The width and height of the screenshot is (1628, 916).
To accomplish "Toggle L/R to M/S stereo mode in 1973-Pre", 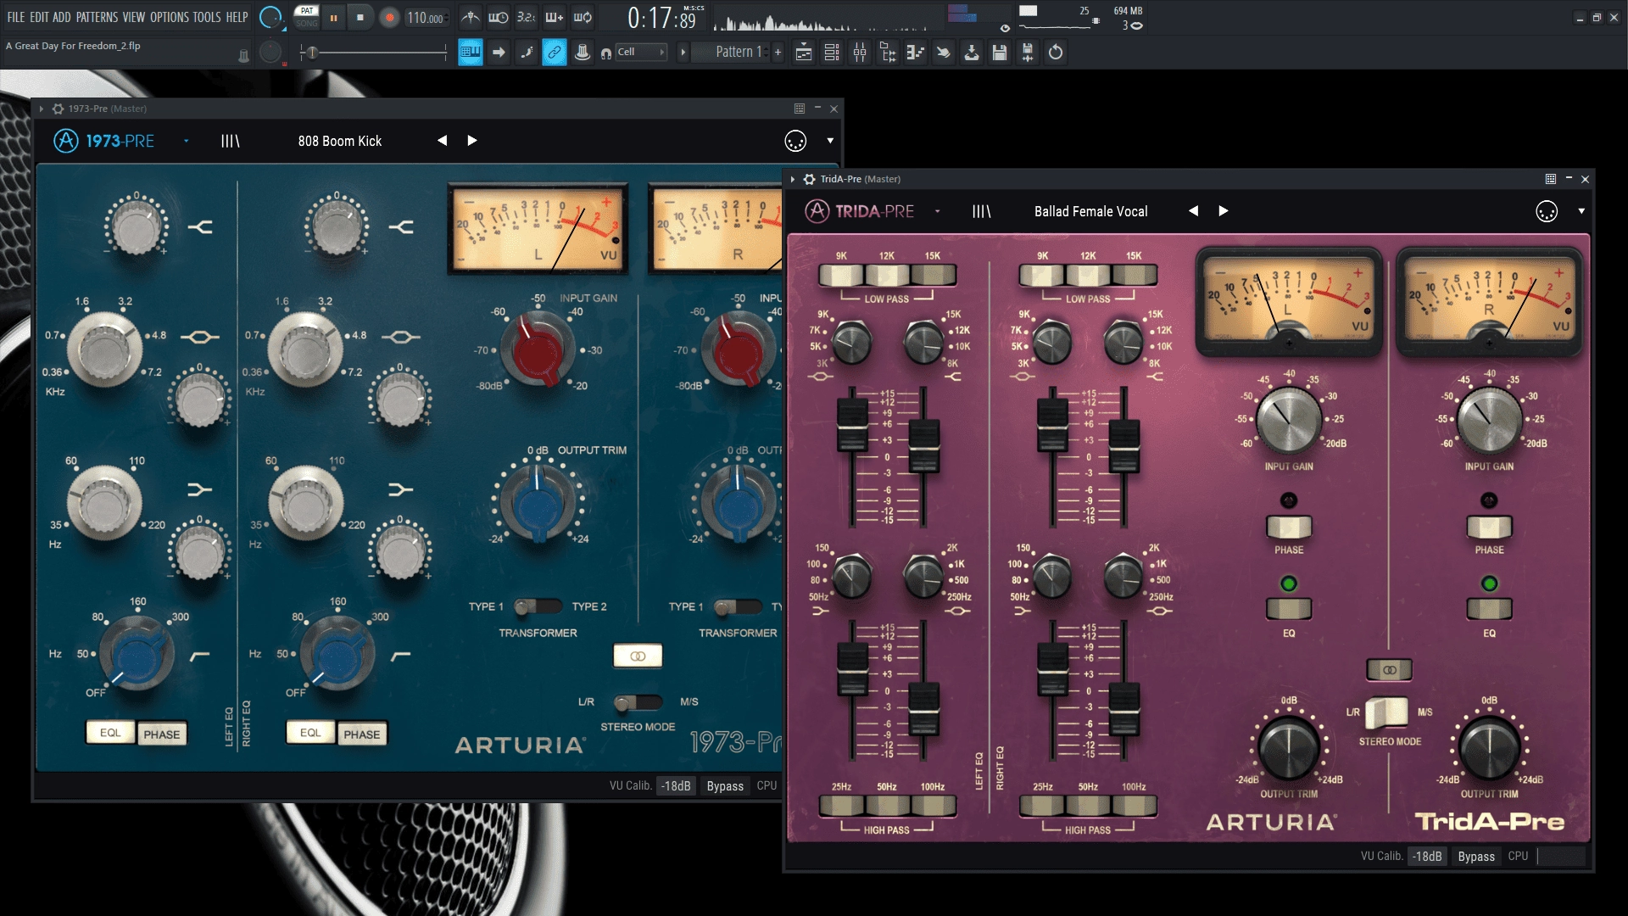I will tap(638, 701).
